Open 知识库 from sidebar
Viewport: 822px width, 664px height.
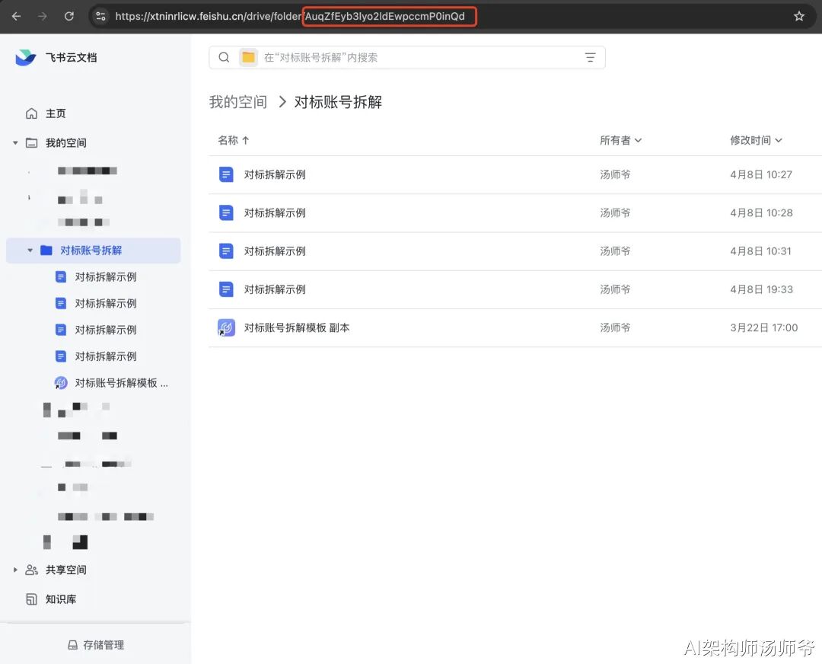pos(60,599)
